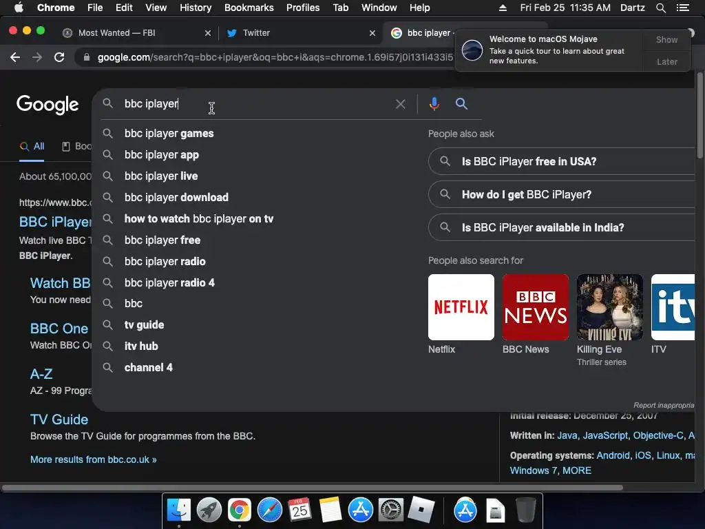This screenshot has width=705, height=529.
Task: Clear the search box with the X icon
Action: tap(400, 104)
